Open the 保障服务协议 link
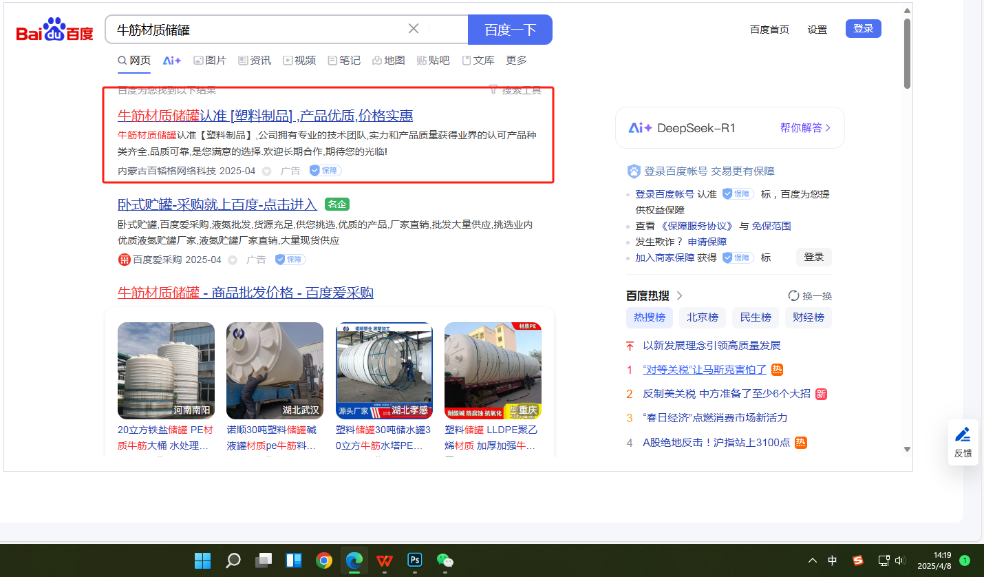Viewport: 984px width, 577px height. click(697, 226)
